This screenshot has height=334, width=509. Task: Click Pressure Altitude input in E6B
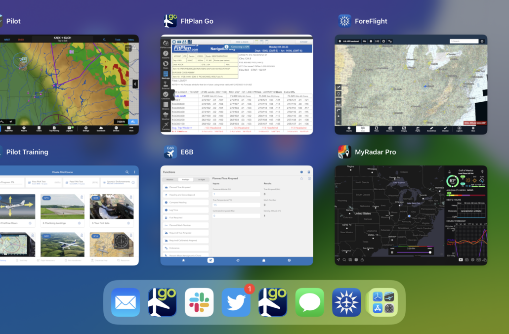236,194
